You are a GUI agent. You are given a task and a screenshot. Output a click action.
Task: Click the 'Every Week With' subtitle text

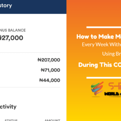pos(101,44)
